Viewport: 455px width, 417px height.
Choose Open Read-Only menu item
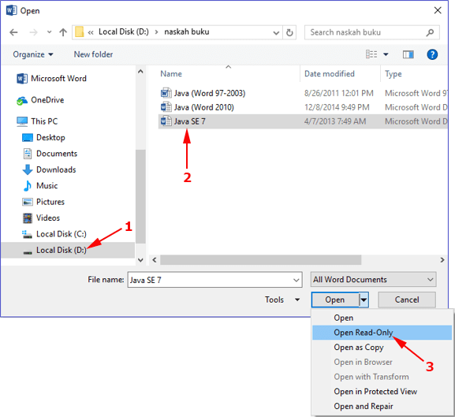[x=382, y=333]
